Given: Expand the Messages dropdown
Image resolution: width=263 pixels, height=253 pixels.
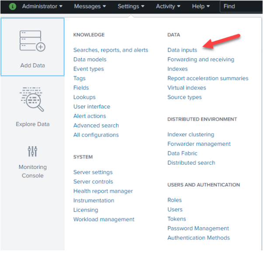Looking at the screenshot, I should pyautogui.click(x=90, y=7).
